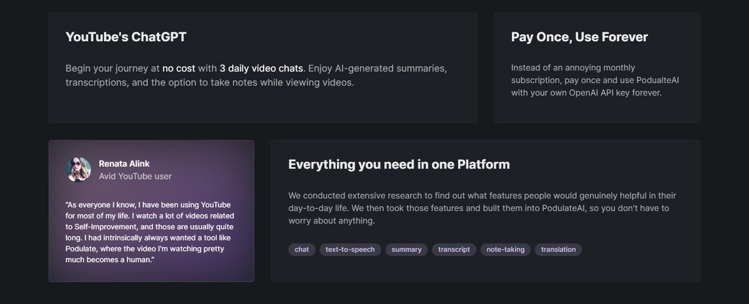
Task: Click the YouTube's ChatGPT heading
Action: (126, 37)
